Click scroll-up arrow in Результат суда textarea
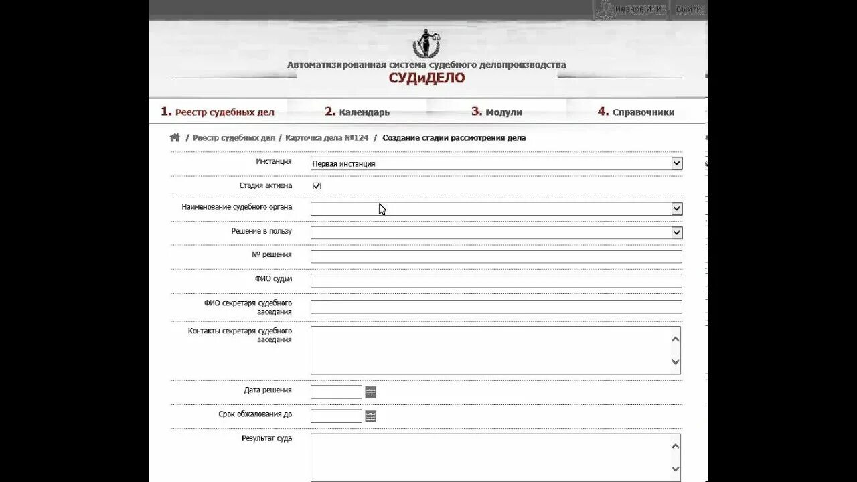 675,447
